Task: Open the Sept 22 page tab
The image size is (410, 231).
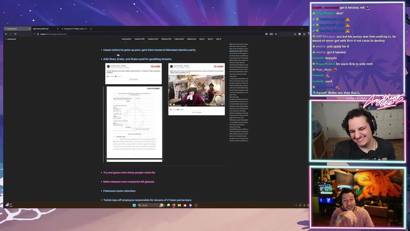Action: pos(210,39)
